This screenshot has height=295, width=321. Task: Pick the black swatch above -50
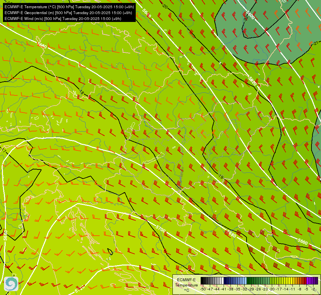(202, 281)
